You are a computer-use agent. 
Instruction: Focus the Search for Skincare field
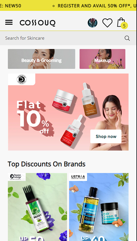coord(64,38)
